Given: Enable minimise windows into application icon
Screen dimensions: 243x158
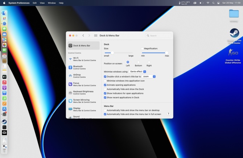Looking at the screenshot, I should [105, 81].
